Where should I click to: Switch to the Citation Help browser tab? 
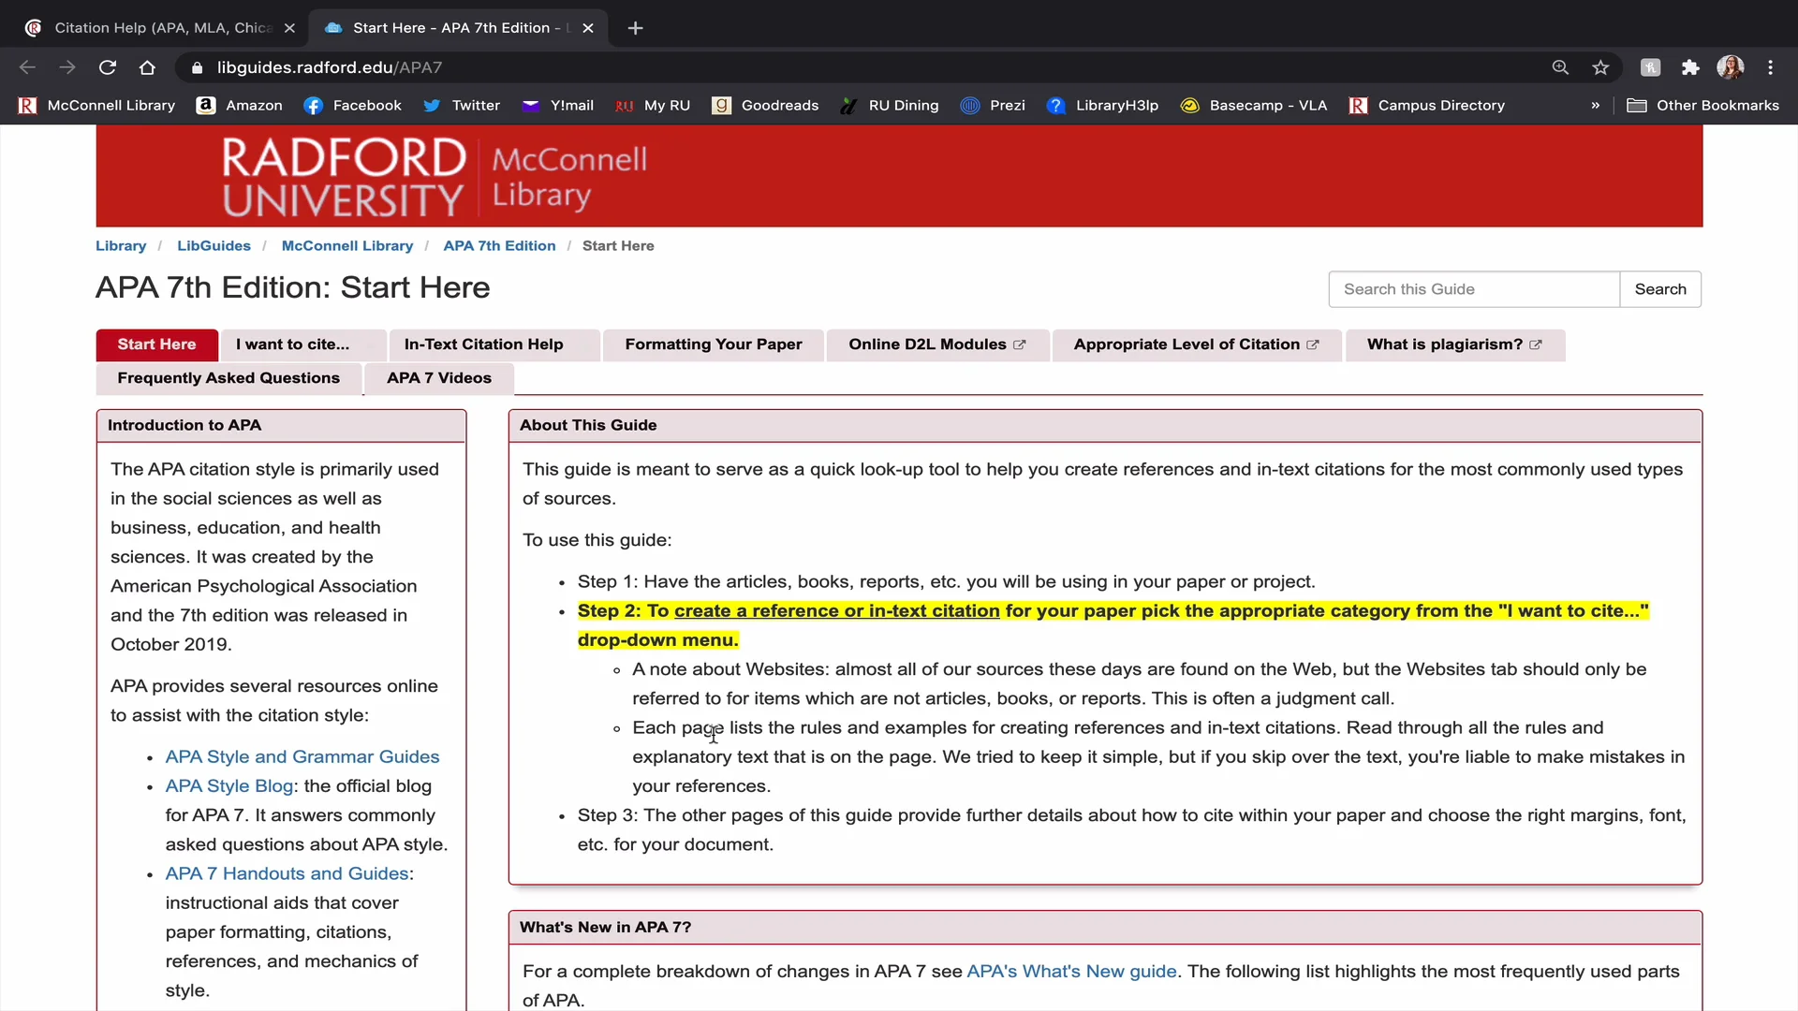click(161, 28)
